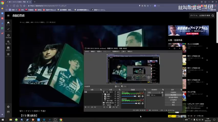Move the selected OBS source down

(x=117, y=107)
